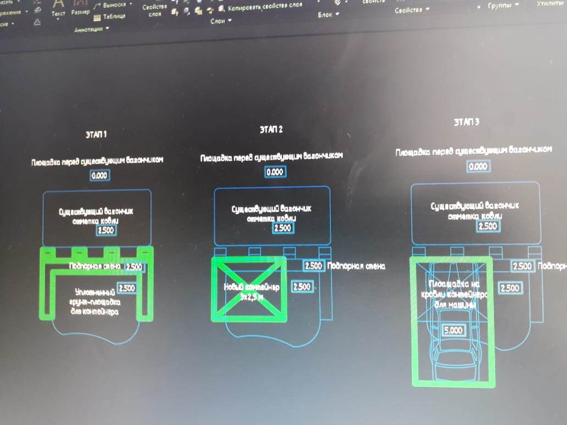This screenshot has width=567, height=425.
Task: Click the Утилиты panel label
Action: pyautogui.click(x=551, y=3)
